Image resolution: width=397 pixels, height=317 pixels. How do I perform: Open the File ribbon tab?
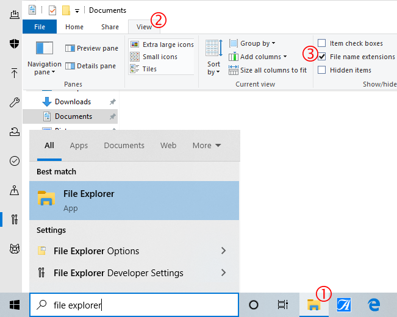coord(40,27)
